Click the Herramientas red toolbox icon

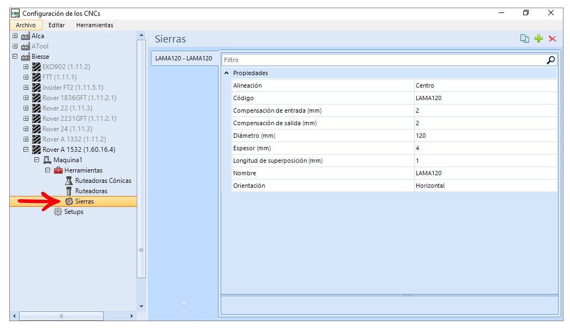58,170
